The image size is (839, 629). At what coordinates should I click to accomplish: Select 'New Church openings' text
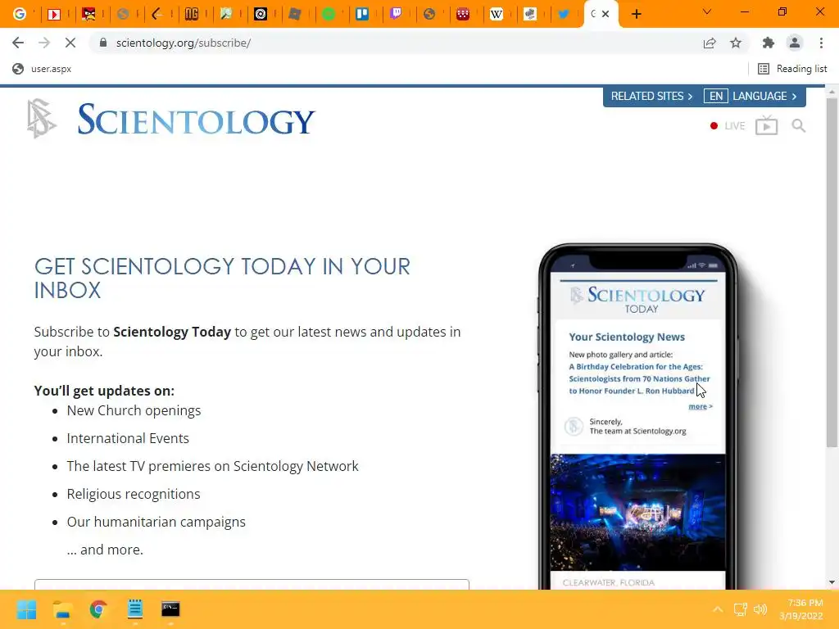134,410
